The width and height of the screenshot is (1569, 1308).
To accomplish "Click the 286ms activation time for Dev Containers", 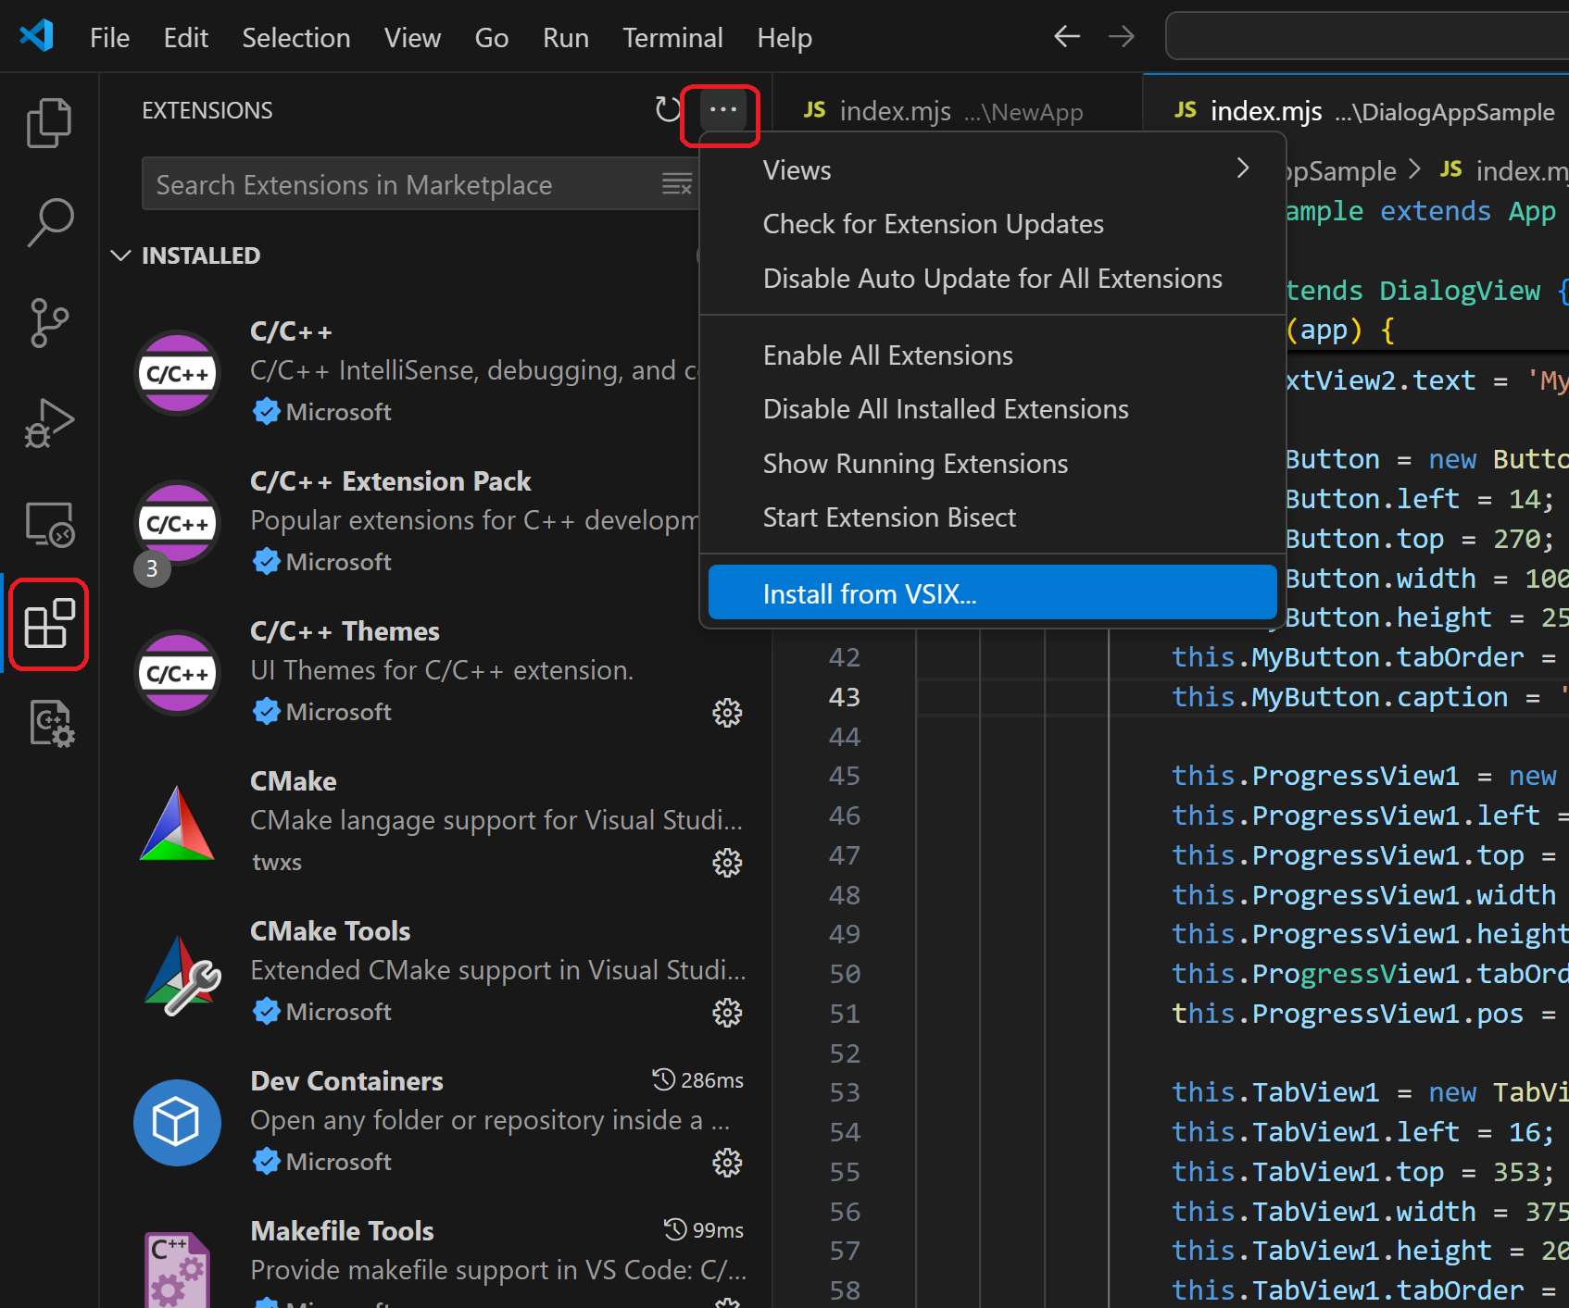I will 698,1080.
